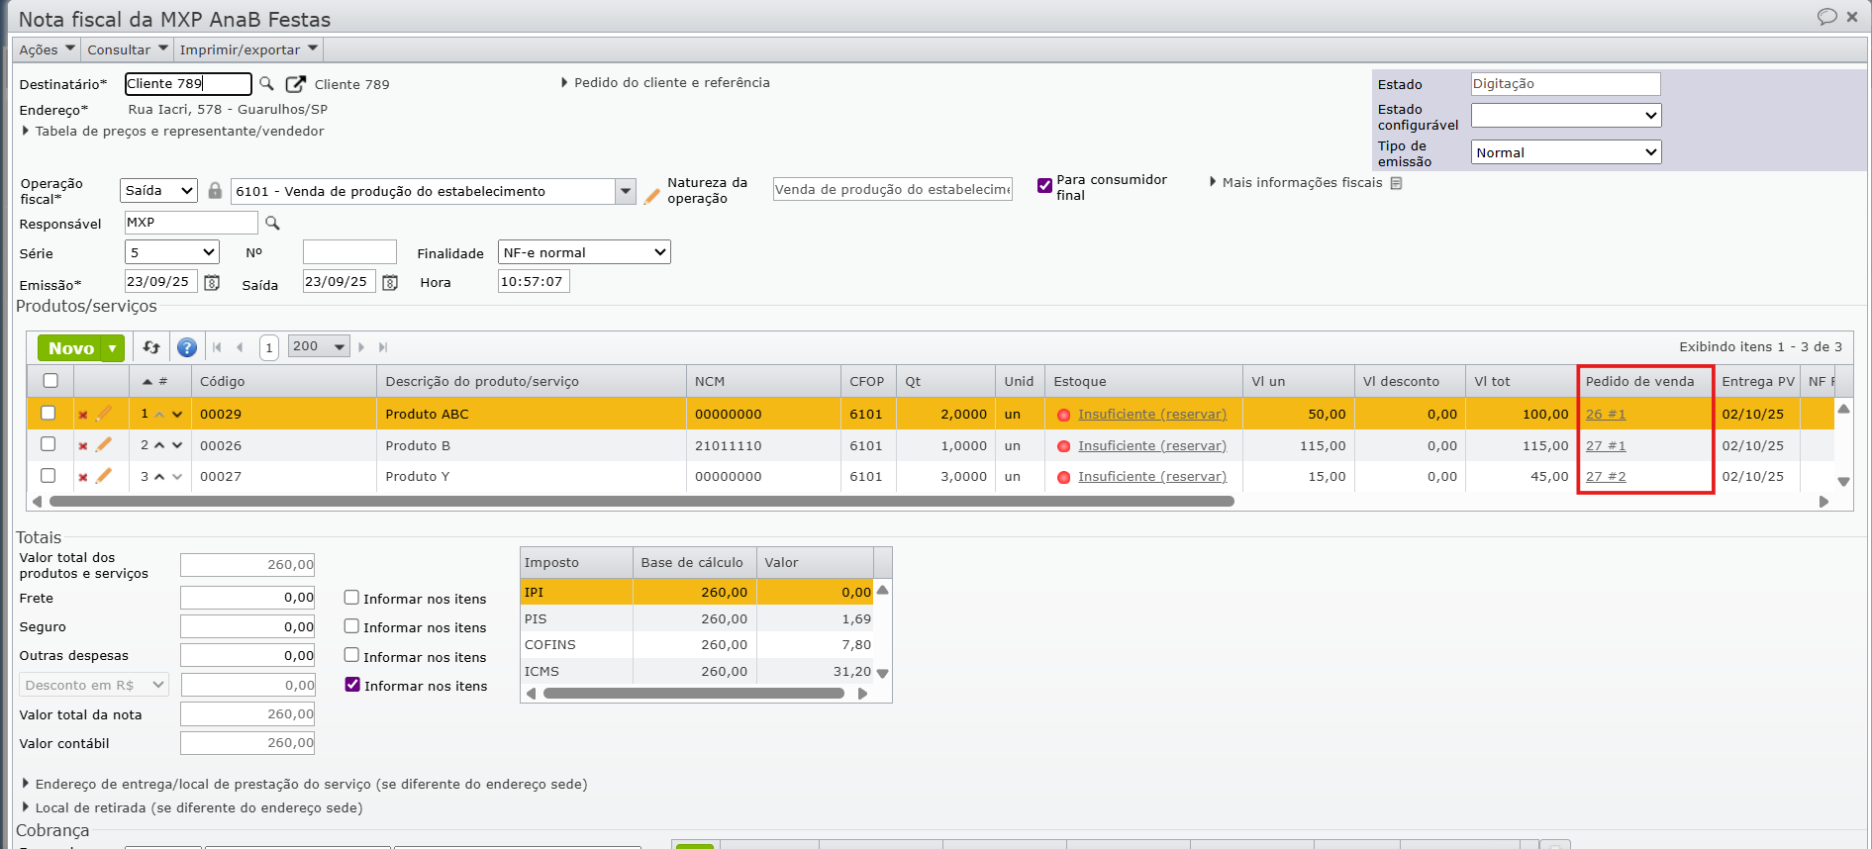The width and height of the screenshot is (1872, 849).
Task: Click the refresh icon in products toolbar
Action: pos(151,347)
